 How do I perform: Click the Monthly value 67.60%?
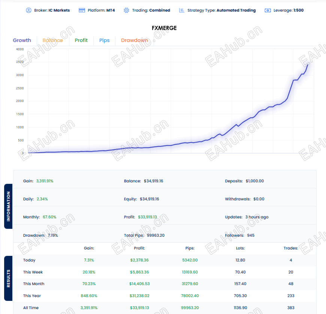coord(49,217)
